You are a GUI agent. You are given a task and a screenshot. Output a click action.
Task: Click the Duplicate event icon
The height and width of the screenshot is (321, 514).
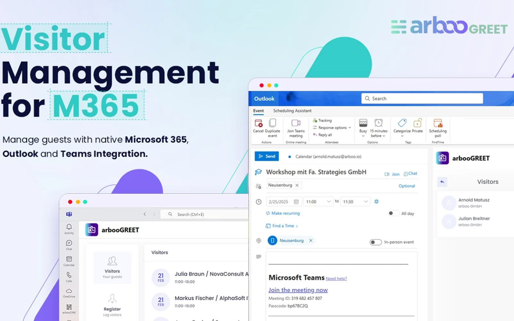(272, 123)
